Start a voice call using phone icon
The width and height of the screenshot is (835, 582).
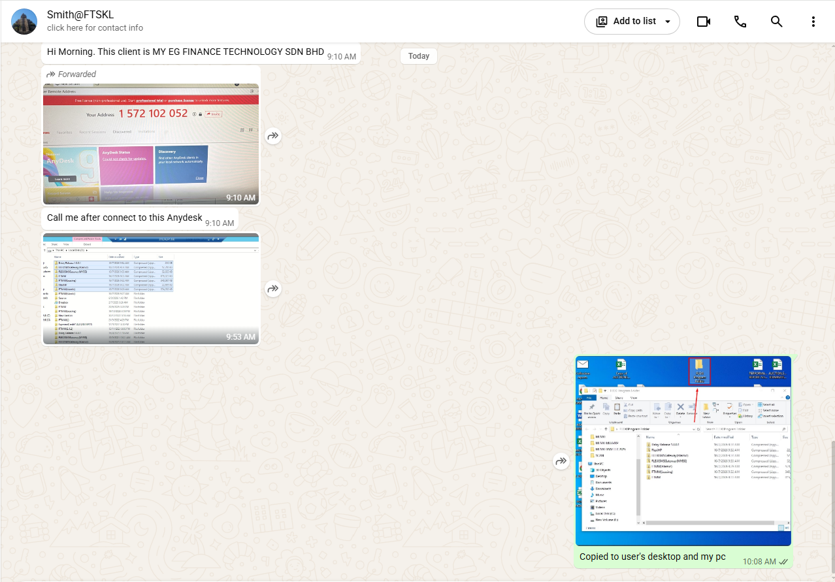740,22
